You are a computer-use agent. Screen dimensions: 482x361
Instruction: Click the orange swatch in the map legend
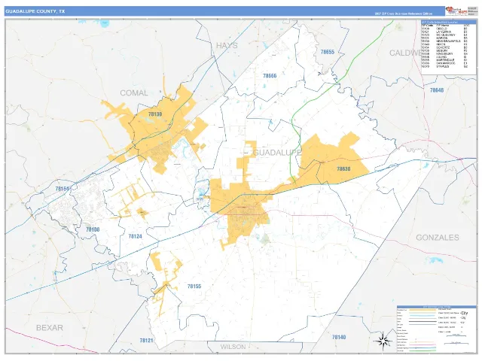coord(423,310)
